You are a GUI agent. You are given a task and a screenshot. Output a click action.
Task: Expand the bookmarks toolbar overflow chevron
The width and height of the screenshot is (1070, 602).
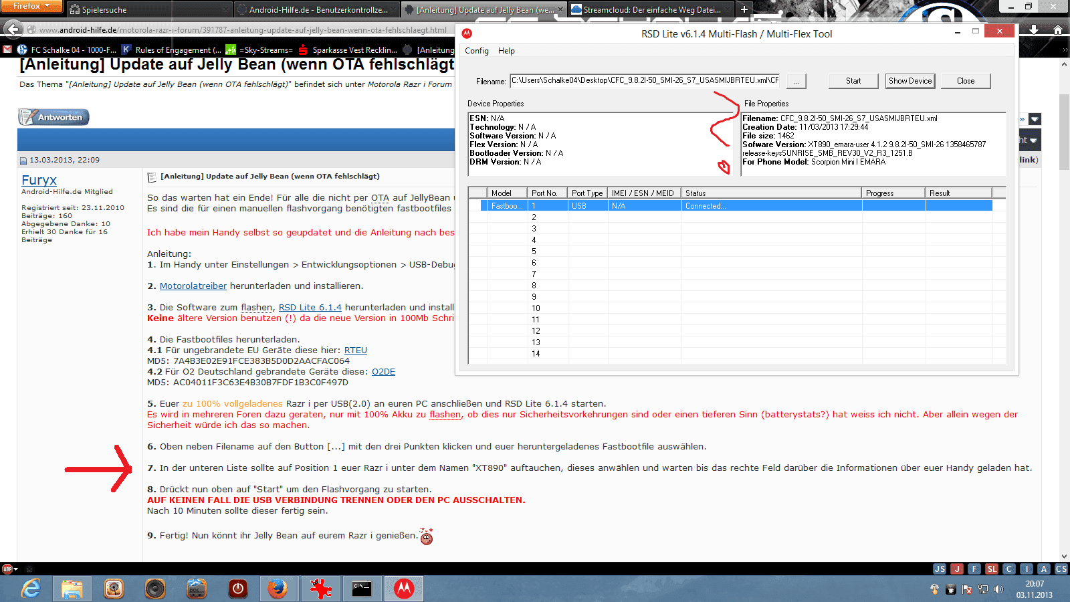[x=1065, y=49]
